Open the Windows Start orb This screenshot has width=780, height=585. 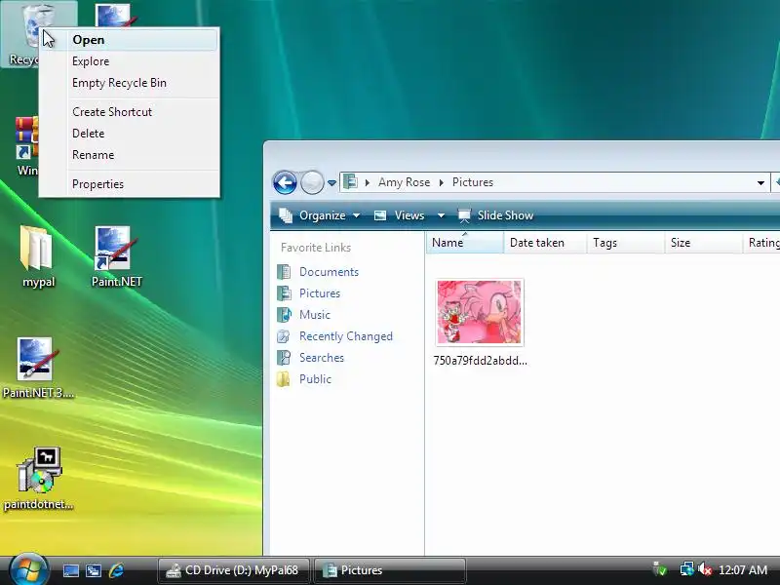[28, 570]
